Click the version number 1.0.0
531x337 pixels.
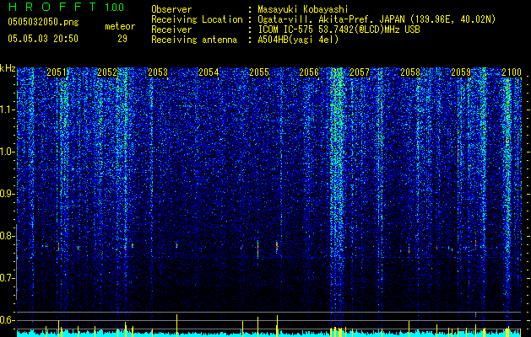[x=114, y=7]
